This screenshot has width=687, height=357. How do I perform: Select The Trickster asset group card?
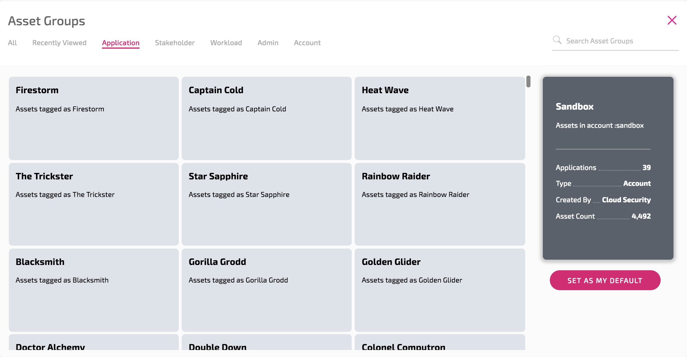pos(93,204)
